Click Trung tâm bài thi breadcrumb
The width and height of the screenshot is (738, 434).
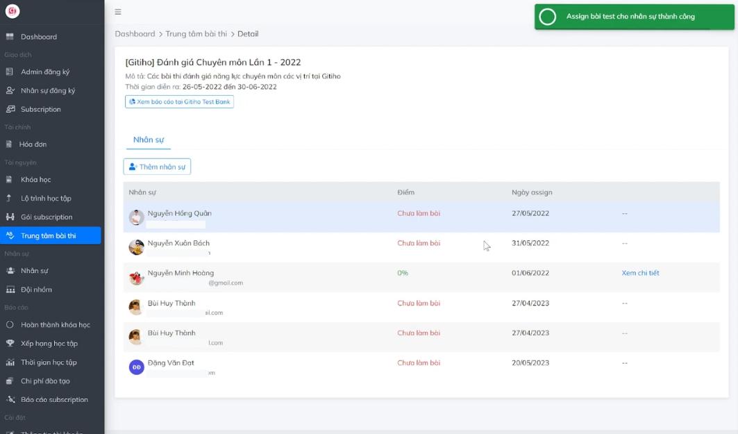tap(196, 34)
